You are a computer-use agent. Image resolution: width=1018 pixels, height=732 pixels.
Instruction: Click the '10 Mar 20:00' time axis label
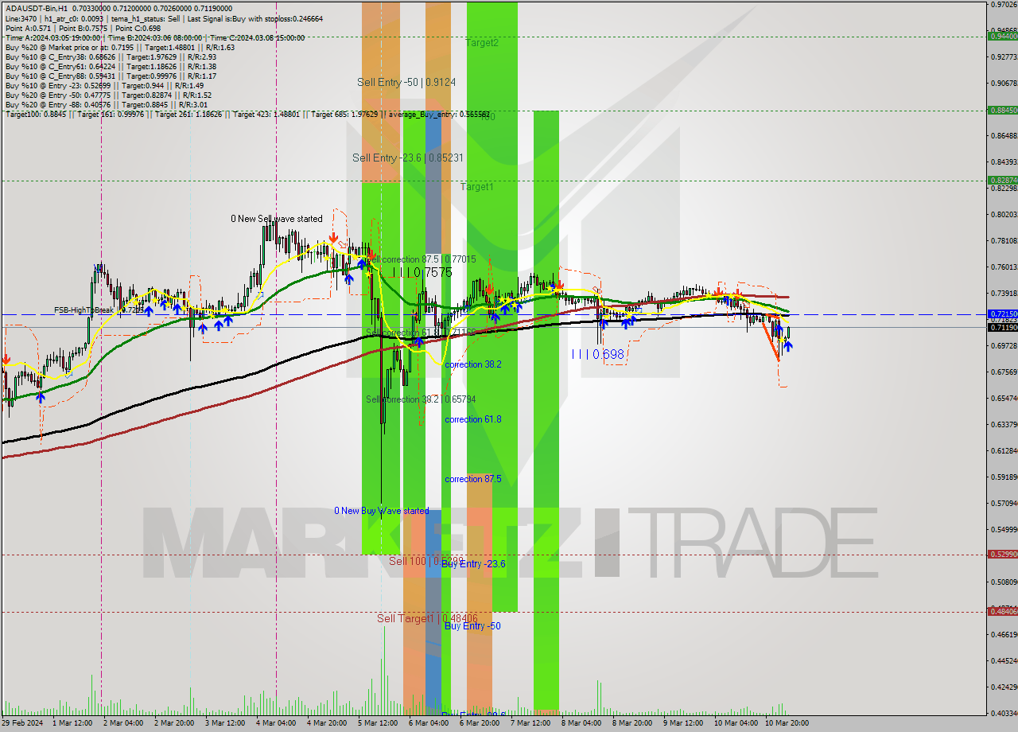(x=787, y=722)
